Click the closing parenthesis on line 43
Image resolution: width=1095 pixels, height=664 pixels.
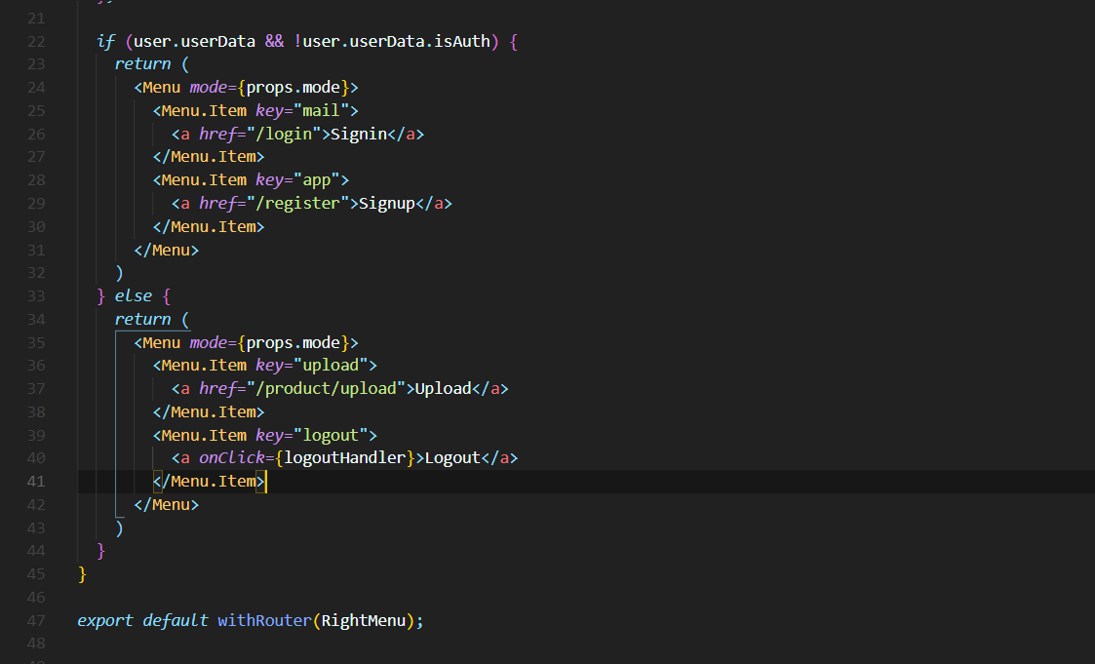[119, 527]
